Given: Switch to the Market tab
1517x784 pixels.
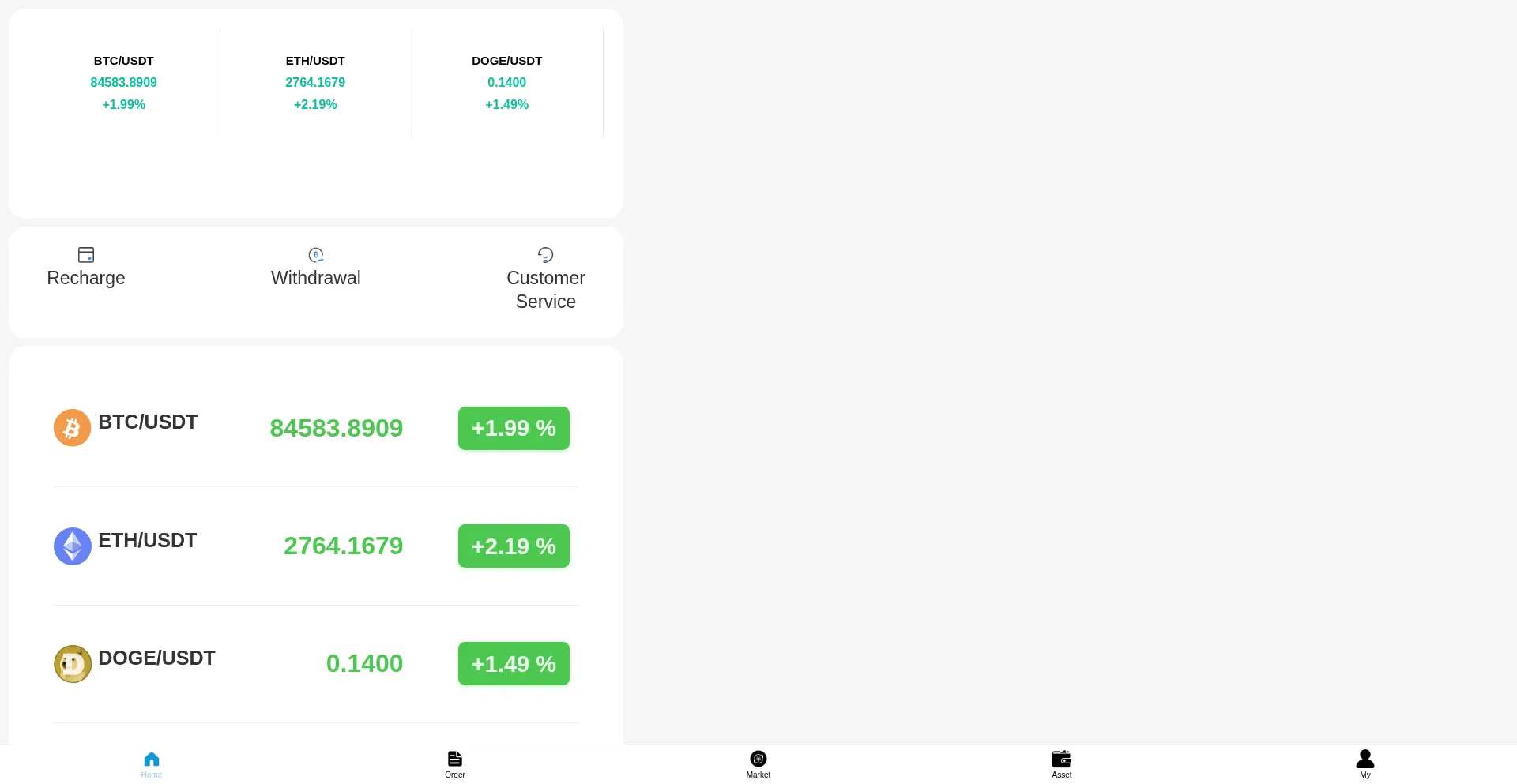Looking at the screenshot, I should coord(758,763).
